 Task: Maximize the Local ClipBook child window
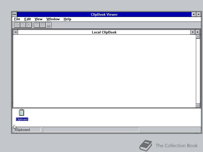click(198, 32)
